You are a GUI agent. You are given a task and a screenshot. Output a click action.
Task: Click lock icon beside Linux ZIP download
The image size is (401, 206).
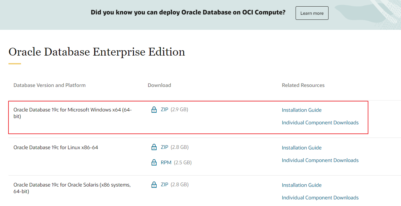click(154, 147)
